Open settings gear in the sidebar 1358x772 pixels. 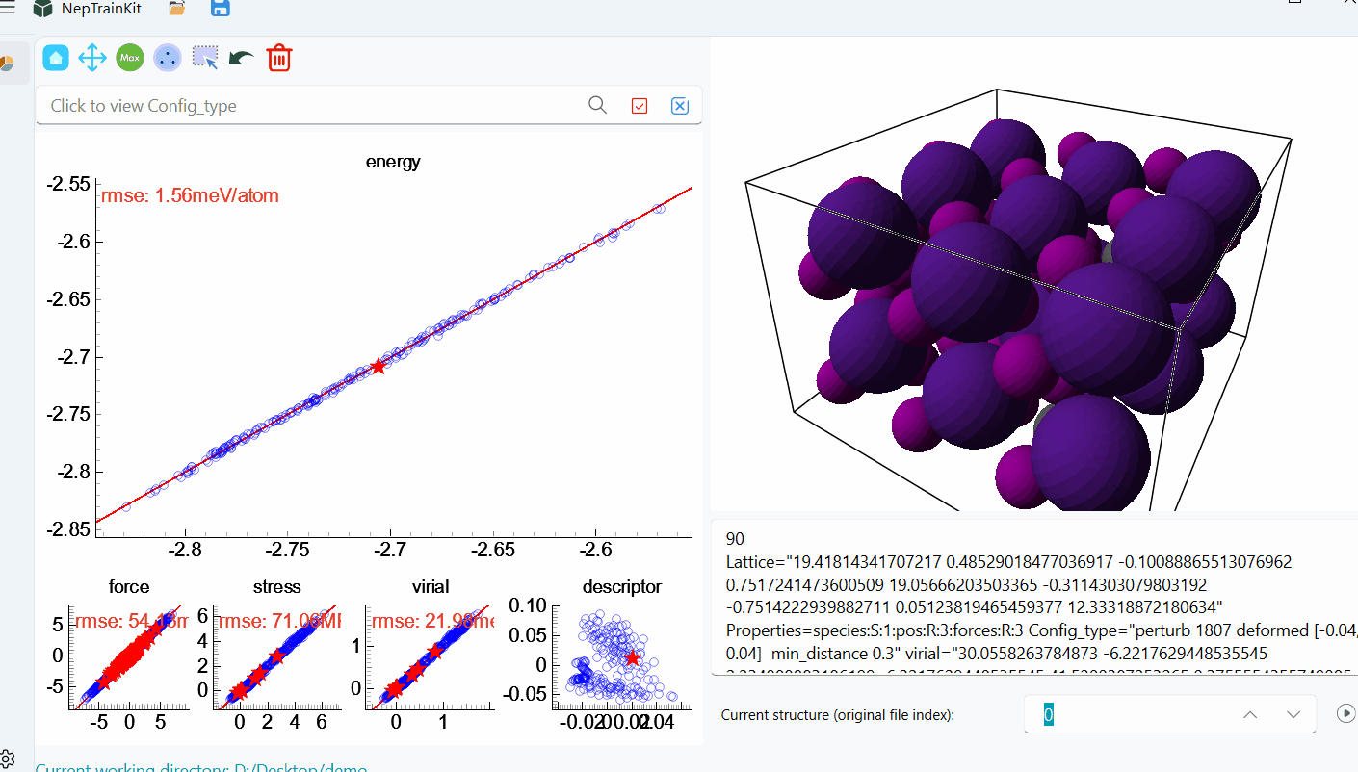pos(7,759)
